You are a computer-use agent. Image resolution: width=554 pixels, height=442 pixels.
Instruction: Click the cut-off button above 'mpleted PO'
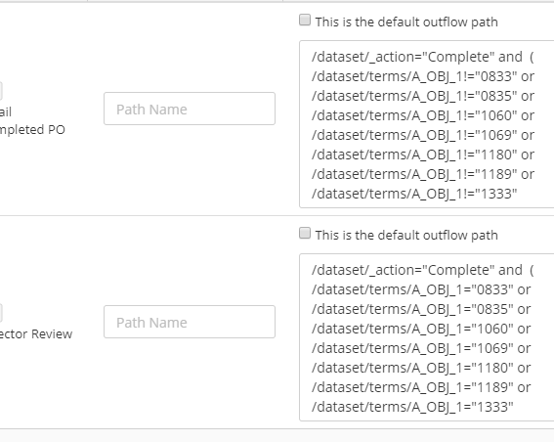(x=1, y=91)
